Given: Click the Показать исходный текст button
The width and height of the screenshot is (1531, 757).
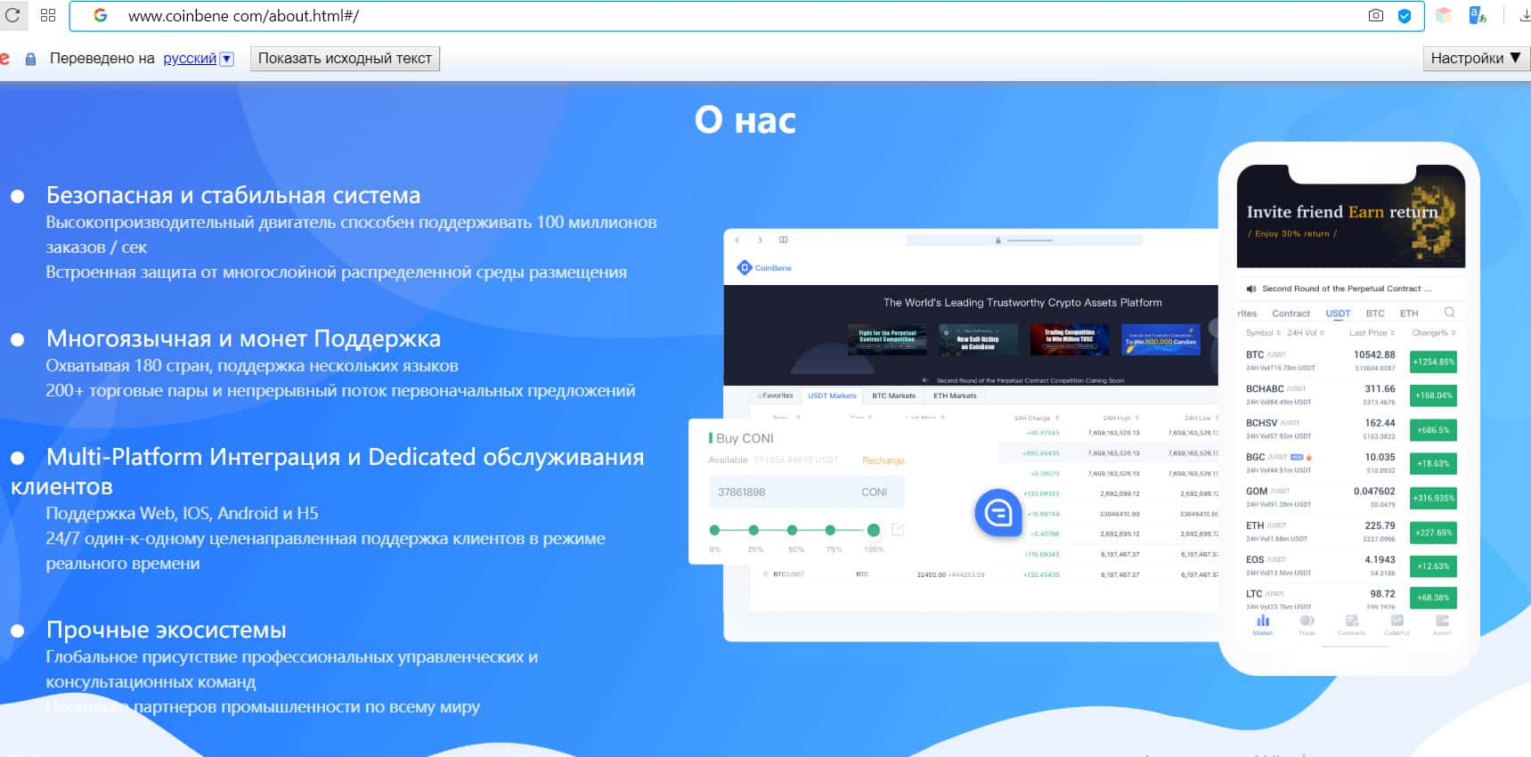Looking at the screenshot, I should click(345, 59).
